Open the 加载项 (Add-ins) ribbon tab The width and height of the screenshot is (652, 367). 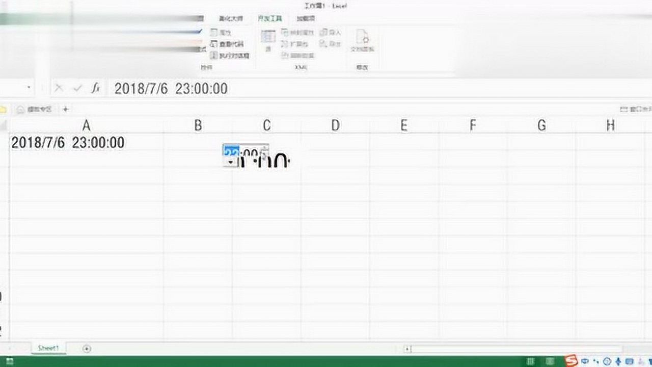click(306, 18)
